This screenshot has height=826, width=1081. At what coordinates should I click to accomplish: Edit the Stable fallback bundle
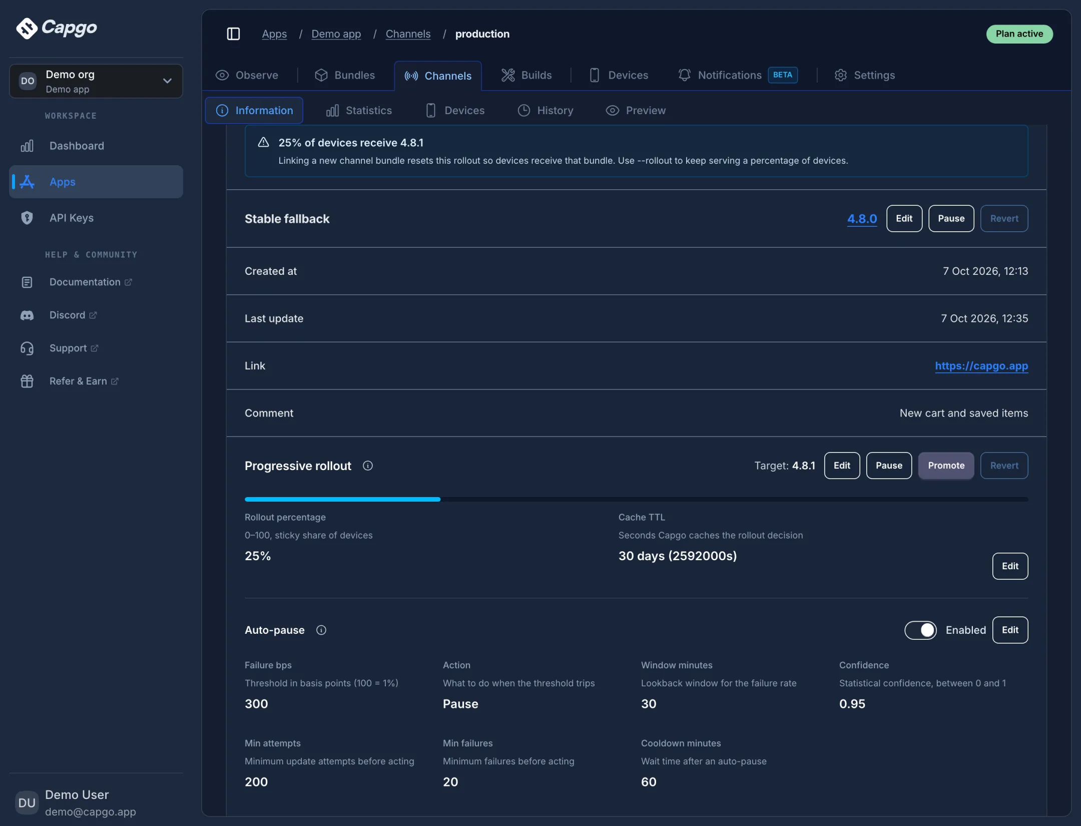pyautogui.click(x=904, y=219)
